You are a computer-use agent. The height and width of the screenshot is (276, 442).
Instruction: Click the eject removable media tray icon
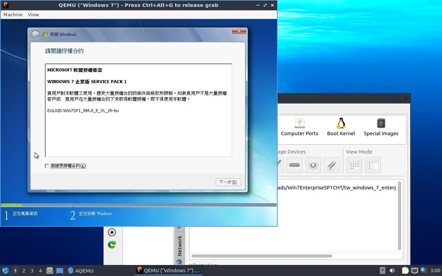pos(383,270)
